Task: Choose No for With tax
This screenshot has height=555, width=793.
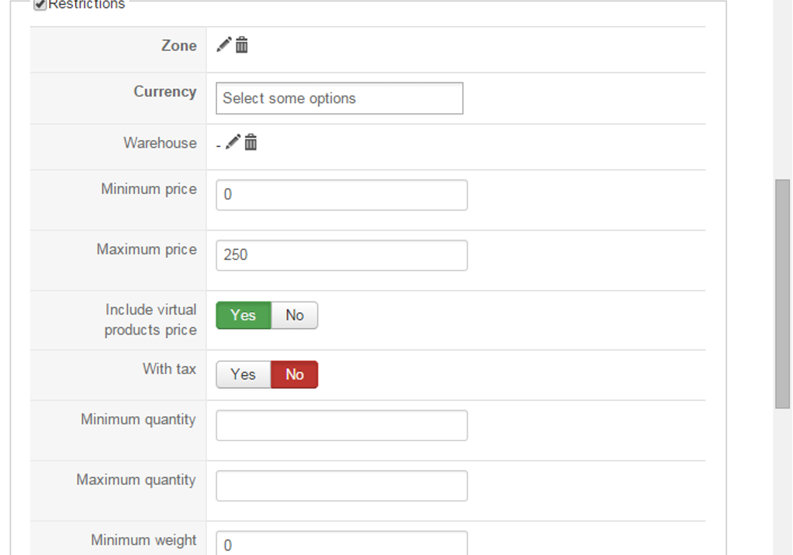Action: click(294, 375)
